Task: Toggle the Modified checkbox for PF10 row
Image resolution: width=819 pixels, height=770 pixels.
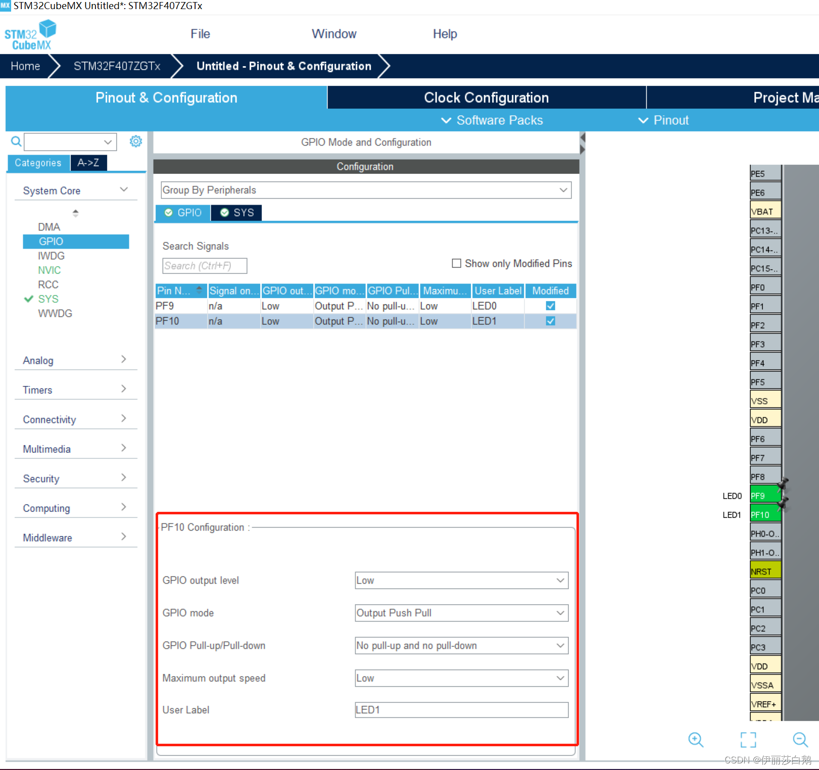Action: (550, 321)
